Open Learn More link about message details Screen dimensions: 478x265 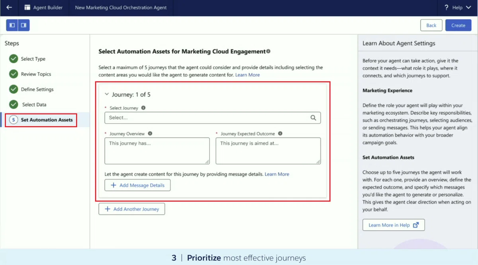point(277,174)
